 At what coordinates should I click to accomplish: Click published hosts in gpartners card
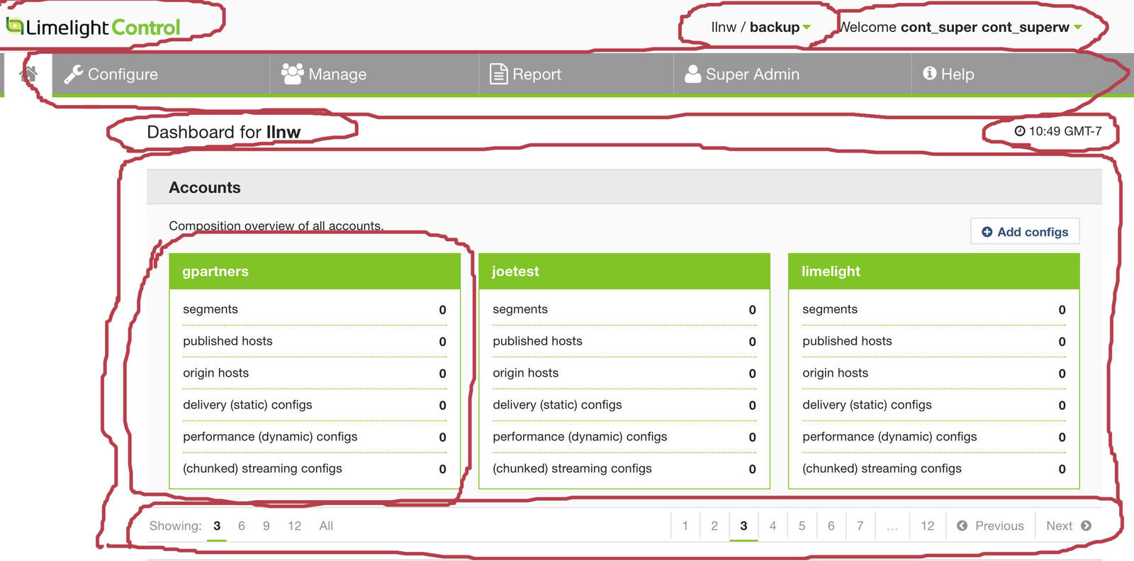(315, 341)
